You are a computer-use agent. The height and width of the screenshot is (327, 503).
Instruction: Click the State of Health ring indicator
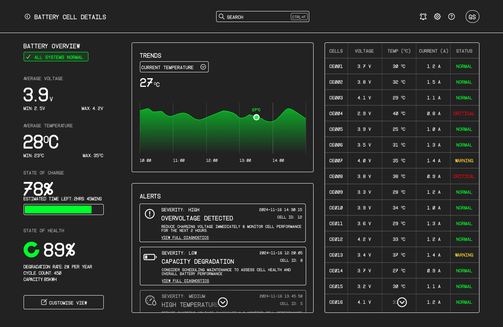pyautogui.click(x=31, y=250)
